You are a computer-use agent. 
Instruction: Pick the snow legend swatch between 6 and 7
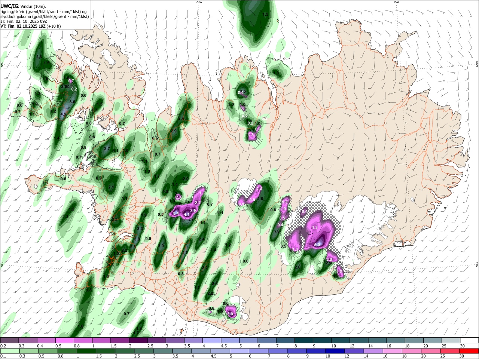pyautogui.click(x=267, y=341)
